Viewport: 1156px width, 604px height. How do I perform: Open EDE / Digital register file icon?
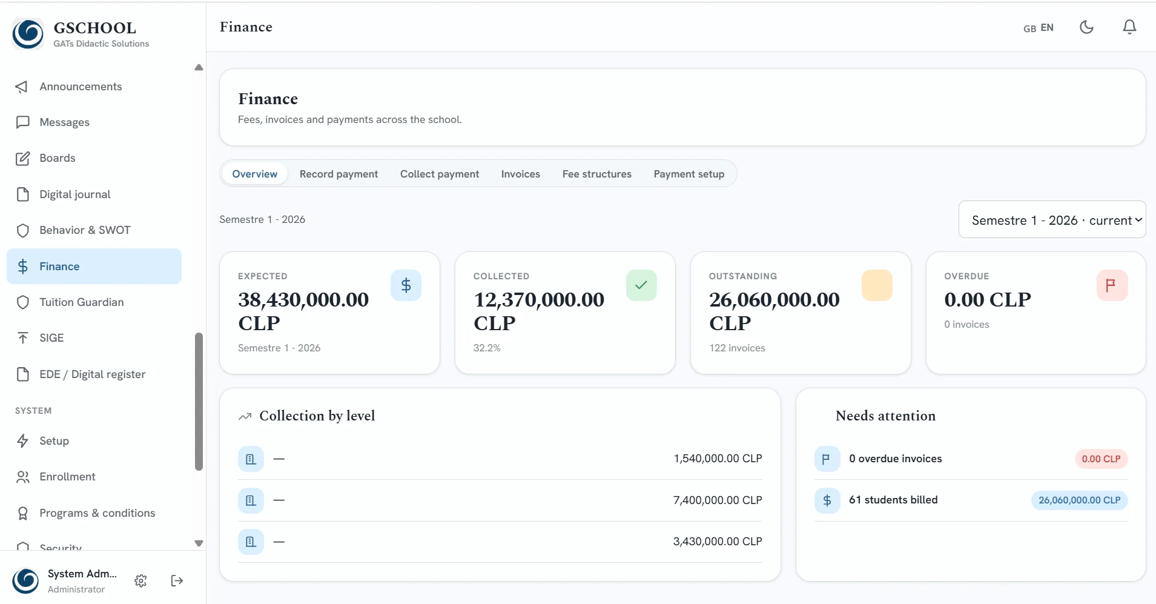22,374
